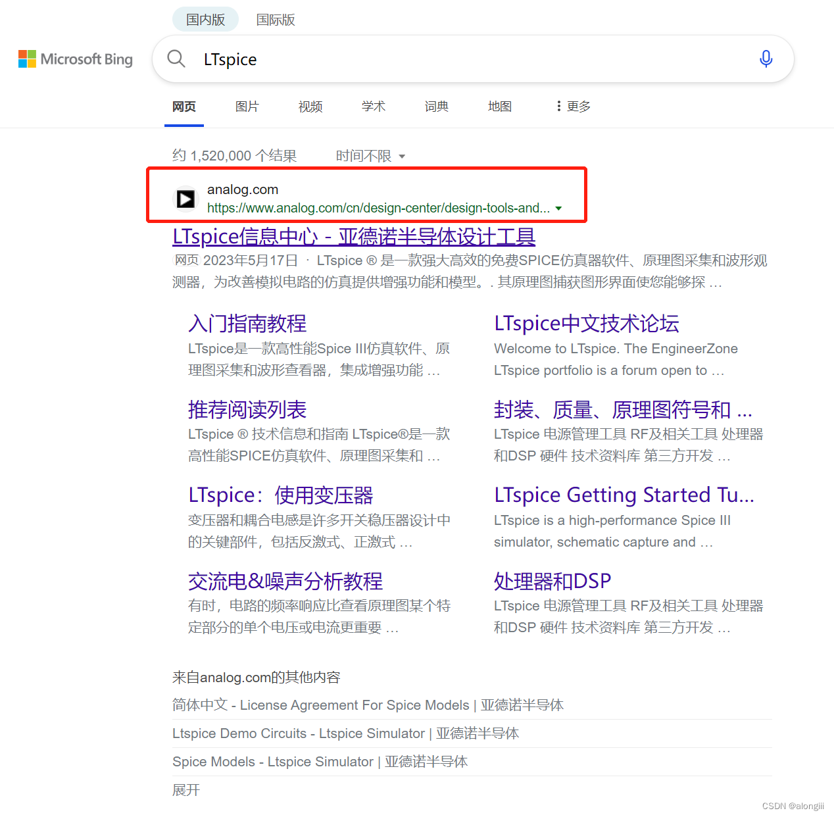Click the analog.com site favicon
The width and height of the screenshot is (834, 817).
[x=185, y=199]
